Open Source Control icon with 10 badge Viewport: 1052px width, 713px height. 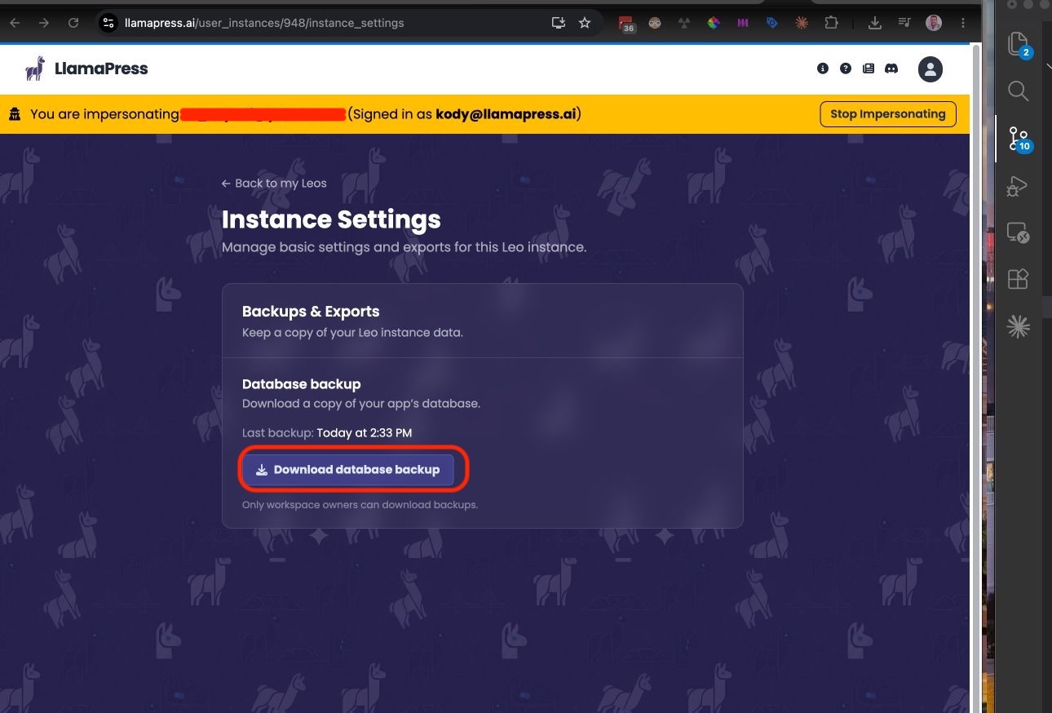click(x=1019, y=139)
